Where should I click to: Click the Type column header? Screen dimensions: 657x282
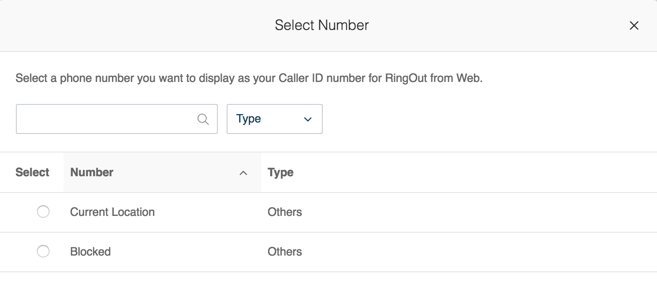280,172
